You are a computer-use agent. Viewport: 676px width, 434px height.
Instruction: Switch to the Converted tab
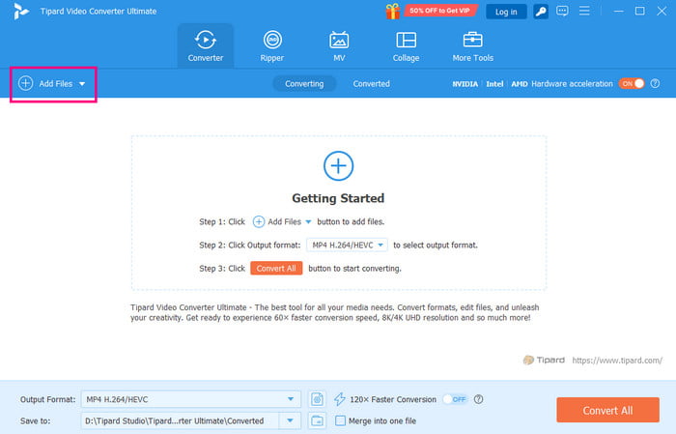(x=371, y=84)
